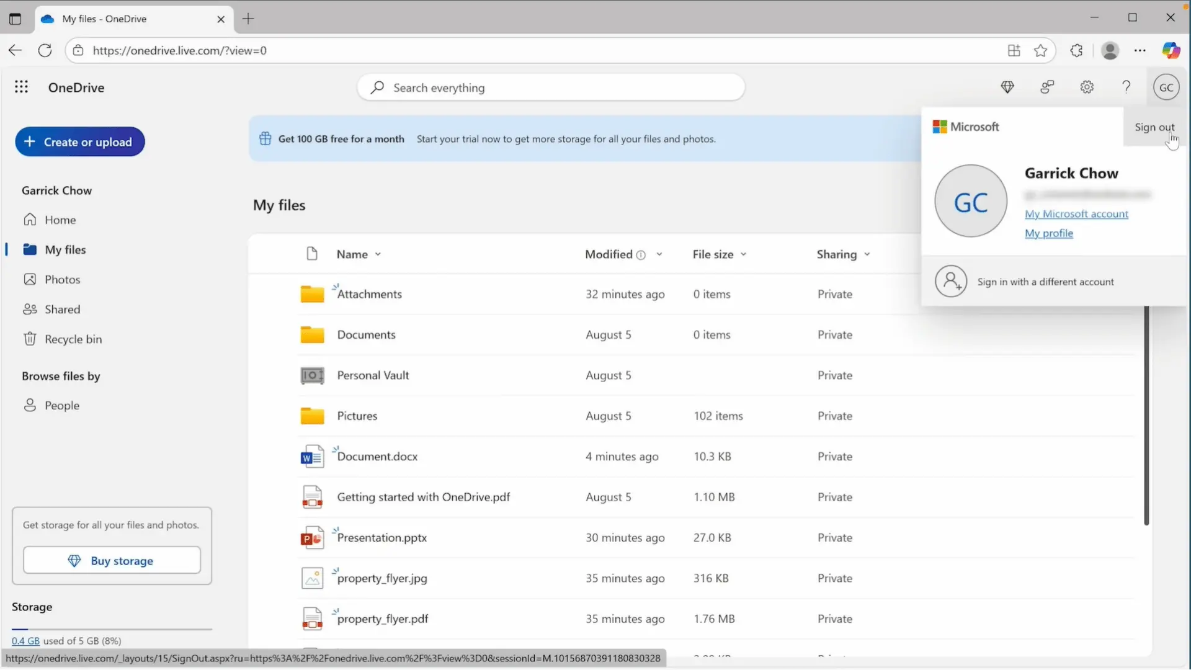Image resolution: width=1191 pixels, height=670 pixels.
Task: Click the Modified column info icon
Action: [x=641, y=255]
